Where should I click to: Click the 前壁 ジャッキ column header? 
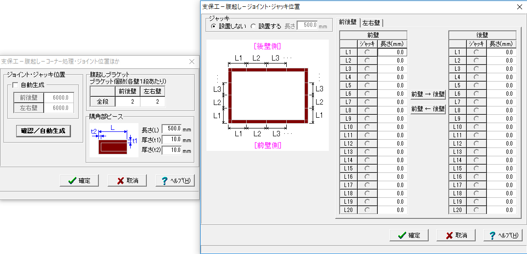tap(367, 43)
